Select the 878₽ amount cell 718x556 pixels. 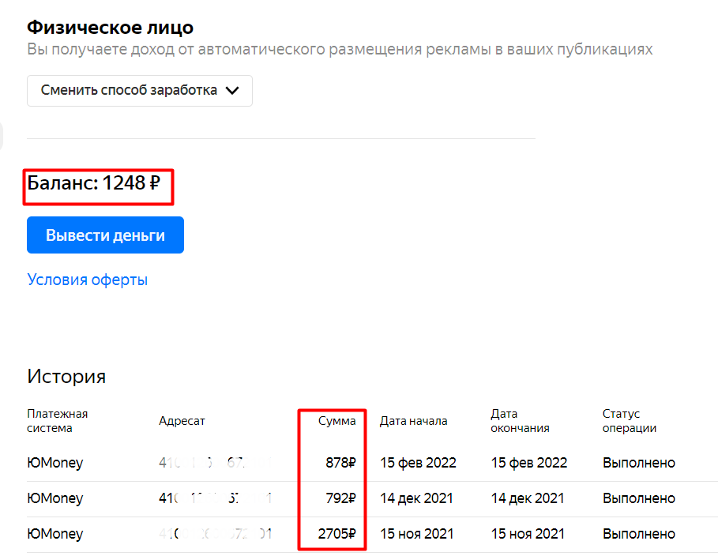pos(340,463)
